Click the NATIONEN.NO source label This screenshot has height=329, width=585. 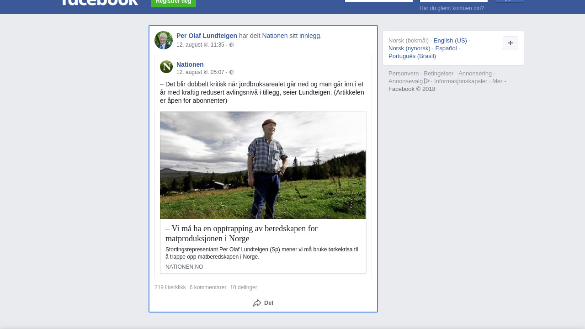pyautogui.click(x=184, y=267)
